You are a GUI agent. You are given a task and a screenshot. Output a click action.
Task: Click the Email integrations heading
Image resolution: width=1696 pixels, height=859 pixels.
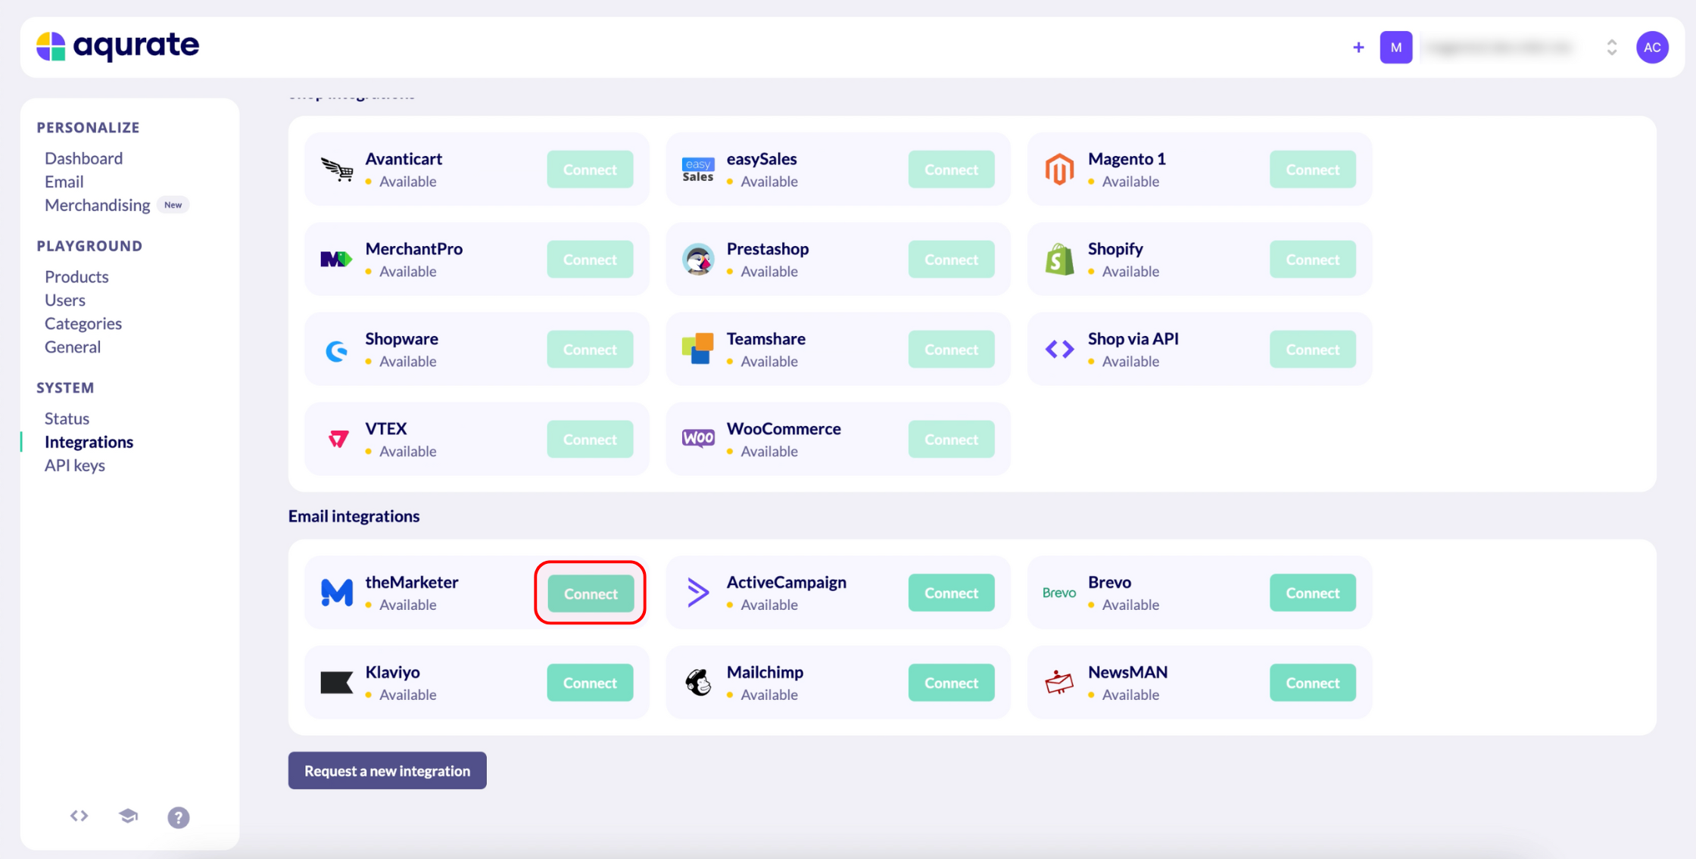pyautogui.click(x=354, y=516)
